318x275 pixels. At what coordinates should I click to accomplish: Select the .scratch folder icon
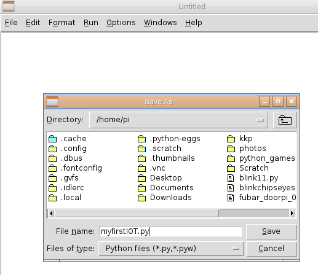pyautogui.click(x=141, y=149)
